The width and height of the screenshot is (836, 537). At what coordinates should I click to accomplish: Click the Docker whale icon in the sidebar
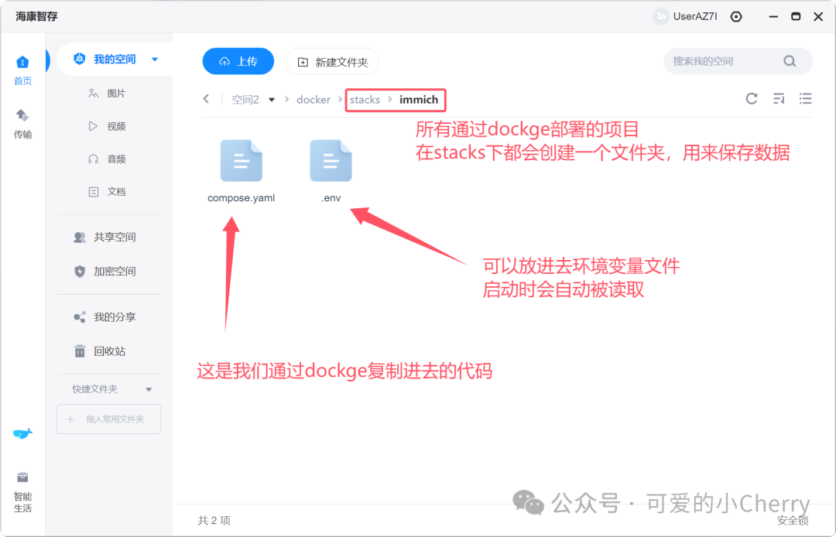pyautogui.click(x=22, y=433)
